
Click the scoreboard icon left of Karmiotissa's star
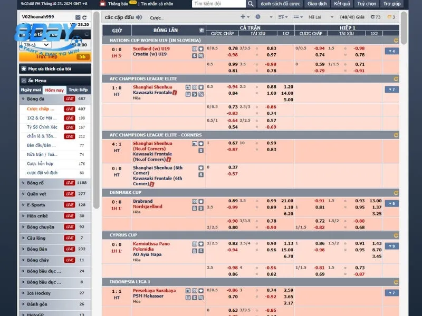[x=194, y=244]
